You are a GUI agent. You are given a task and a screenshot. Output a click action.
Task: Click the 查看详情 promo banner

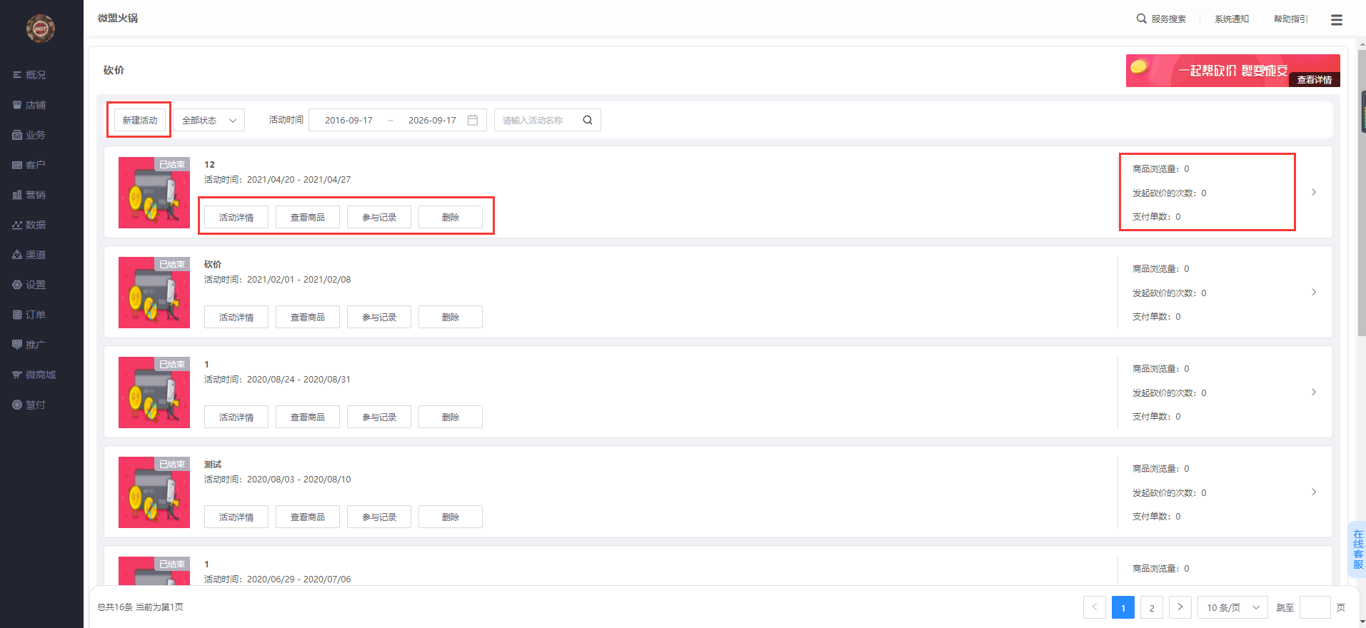(1313, 80)
